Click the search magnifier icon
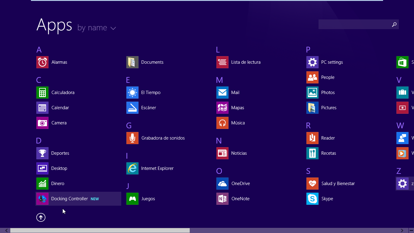The height and width of the screenshot is (233, 414). coord(394,25)
